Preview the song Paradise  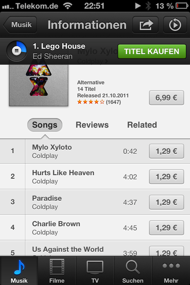(47, 198)
